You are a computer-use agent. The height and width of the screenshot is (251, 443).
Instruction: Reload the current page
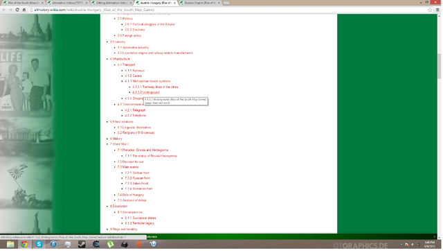(x=17, y=10)
